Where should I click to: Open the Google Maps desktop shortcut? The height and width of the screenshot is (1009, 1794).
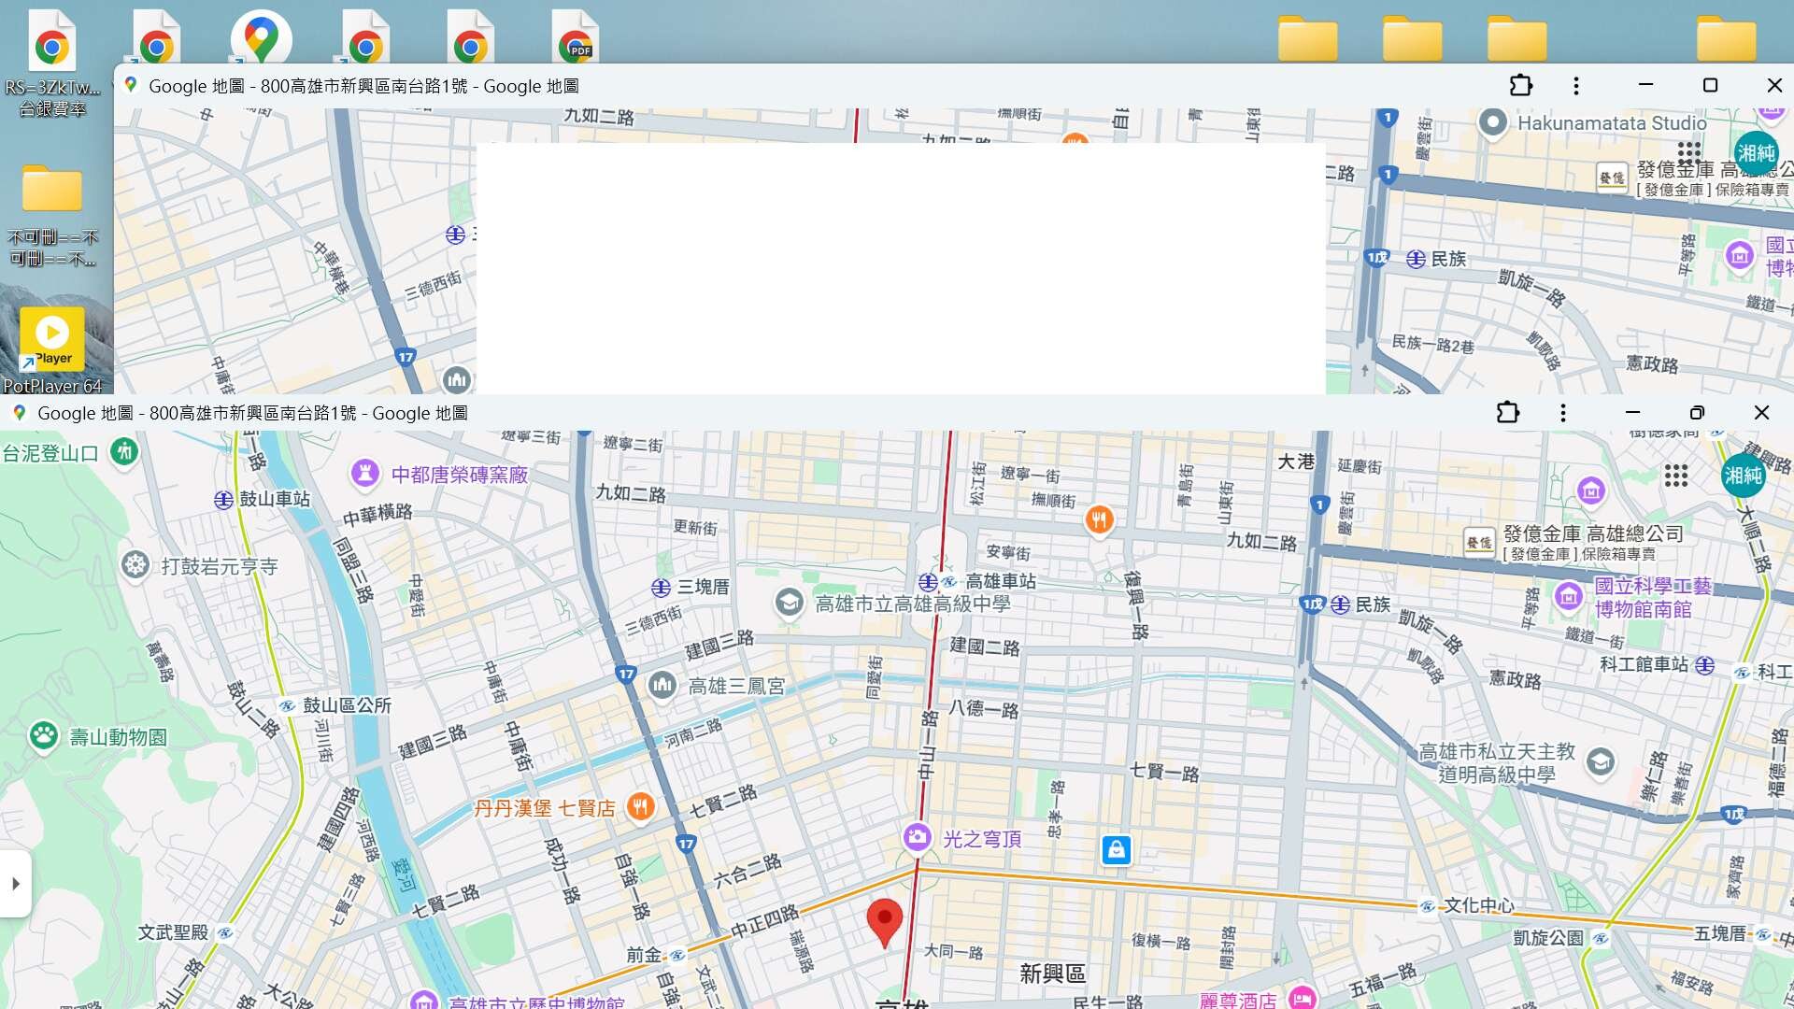pyautogui.click(x=261, y=39)
